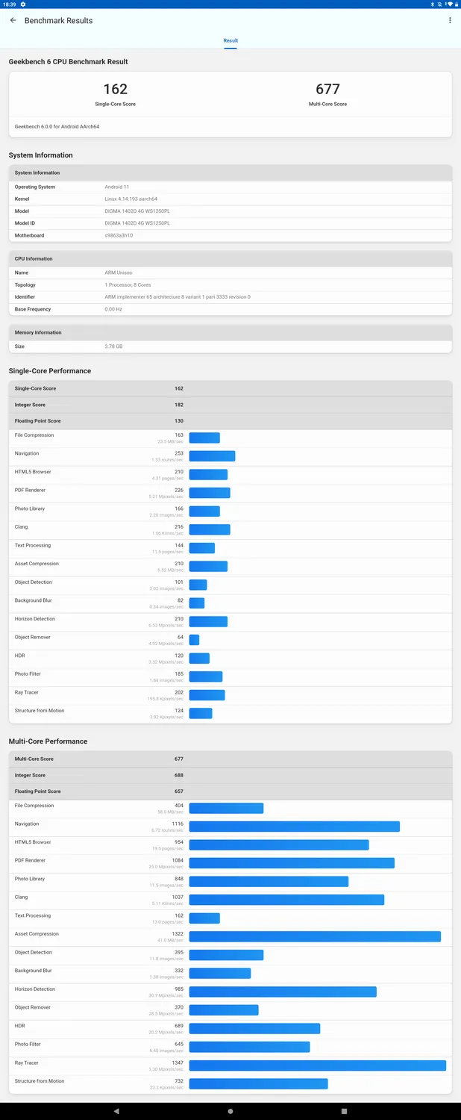The height and width of the screenshot is (1120, 461).
Task: Tap the Operating System row
Action: (230, 187)
